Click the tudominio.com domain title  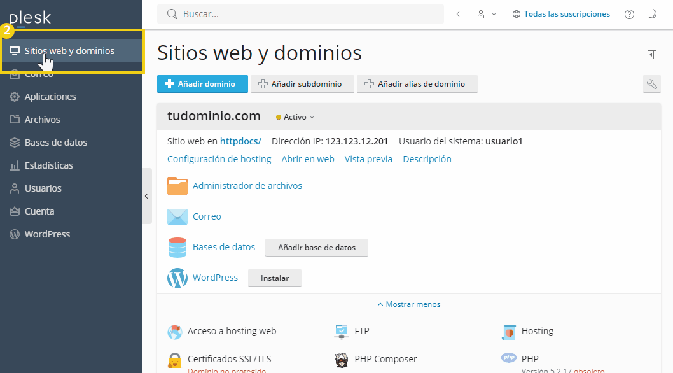pyautogui.click(x=214, y=116)
